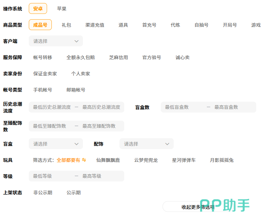Expand the 盲盒 dropdown list
This screenshot has width=261, height=219.
(56, 144)
